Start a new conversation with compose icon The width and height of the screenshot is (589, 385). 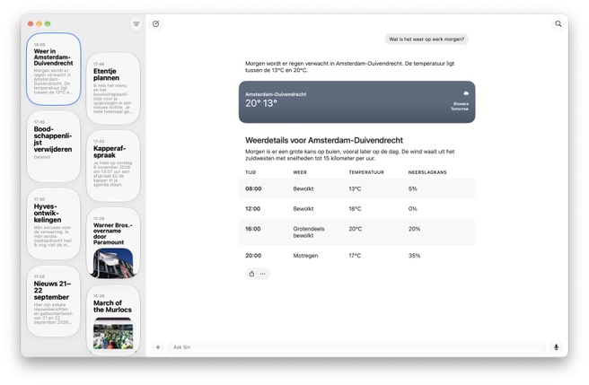[x=155, y=23]
